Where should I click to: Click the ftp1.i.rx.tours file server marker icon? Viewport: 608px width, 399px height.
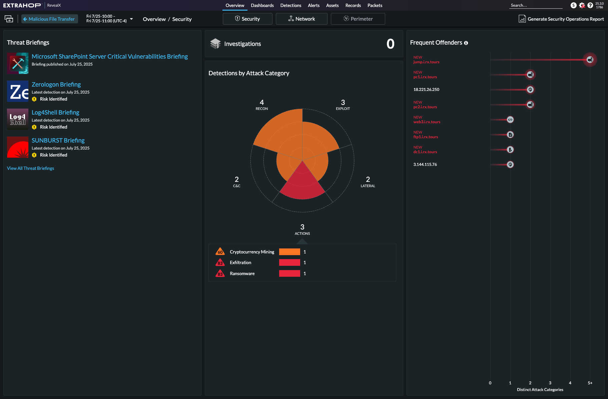pos(510,135)
